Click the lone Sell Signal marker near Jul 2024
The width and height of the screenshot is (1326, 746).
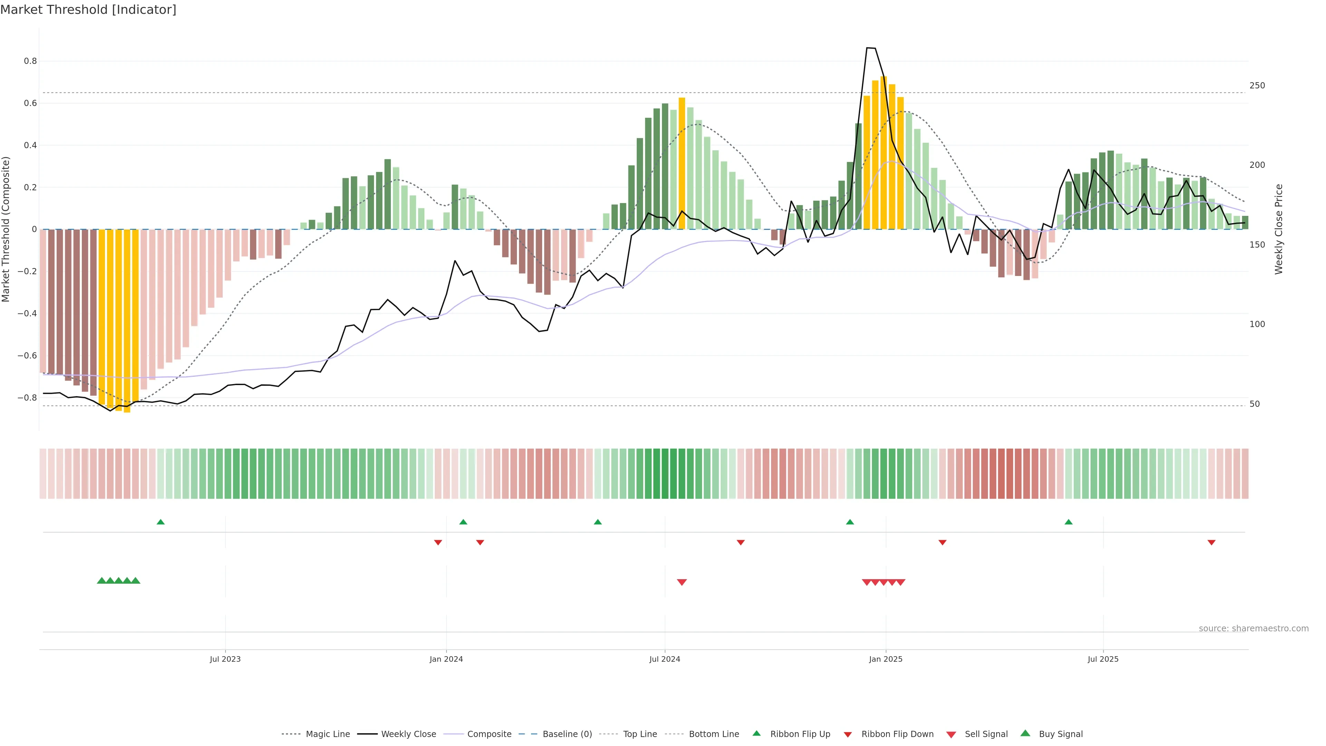point(682,582)
